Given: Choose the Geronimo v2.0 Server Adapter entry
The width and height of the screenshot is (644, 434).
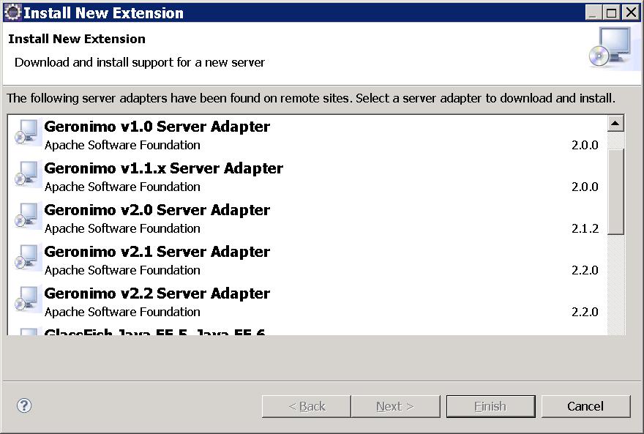Looking at the screenshot, I should [307, 219].
